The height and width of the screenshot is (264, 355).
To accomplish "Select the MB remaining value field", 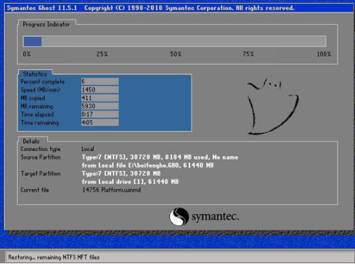I will pos(100,106).
